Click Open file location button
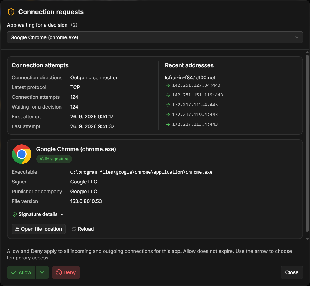The image size is (310, 286). coord(38,229)
